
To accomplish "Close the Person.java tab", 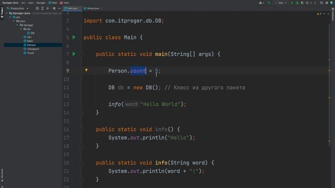I will [101, 8].
